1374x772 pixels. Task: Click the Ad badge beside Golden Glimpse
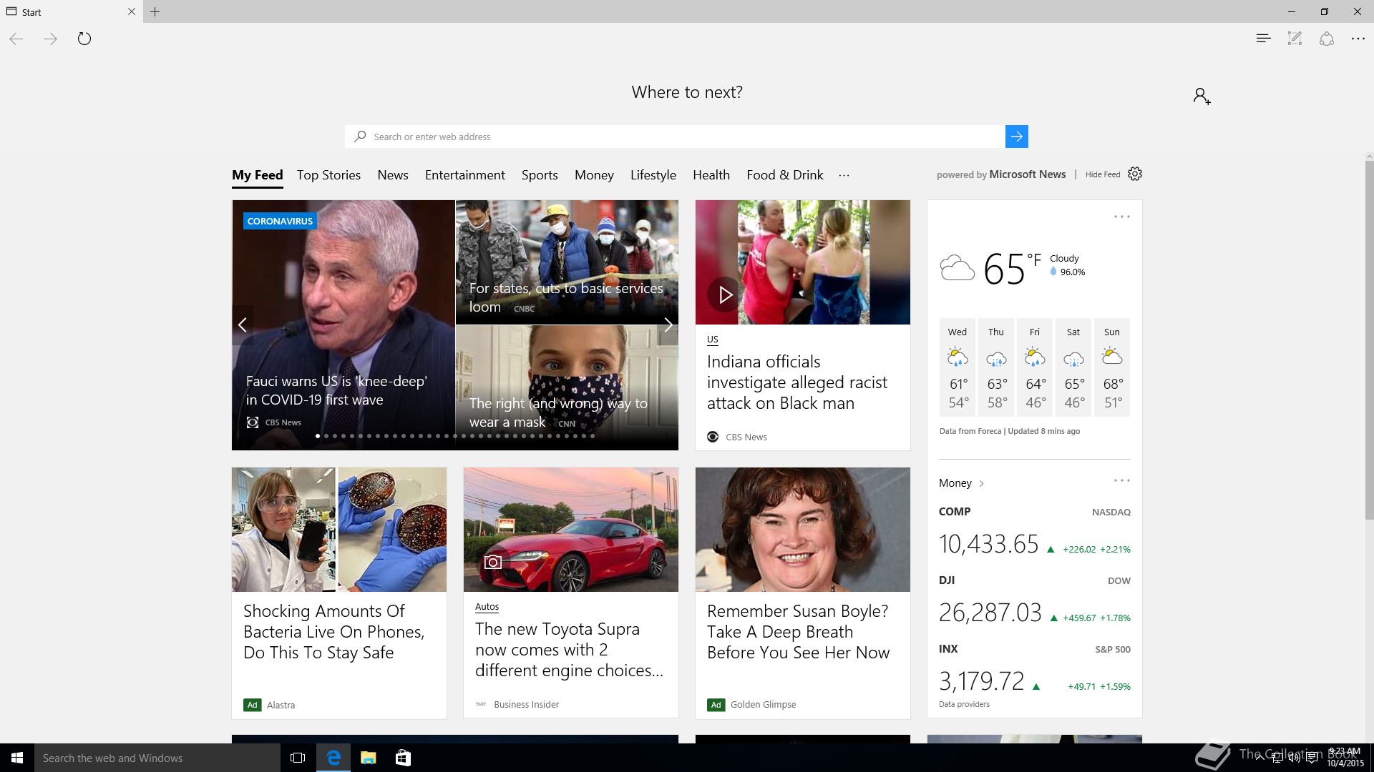tap(716, 705)
